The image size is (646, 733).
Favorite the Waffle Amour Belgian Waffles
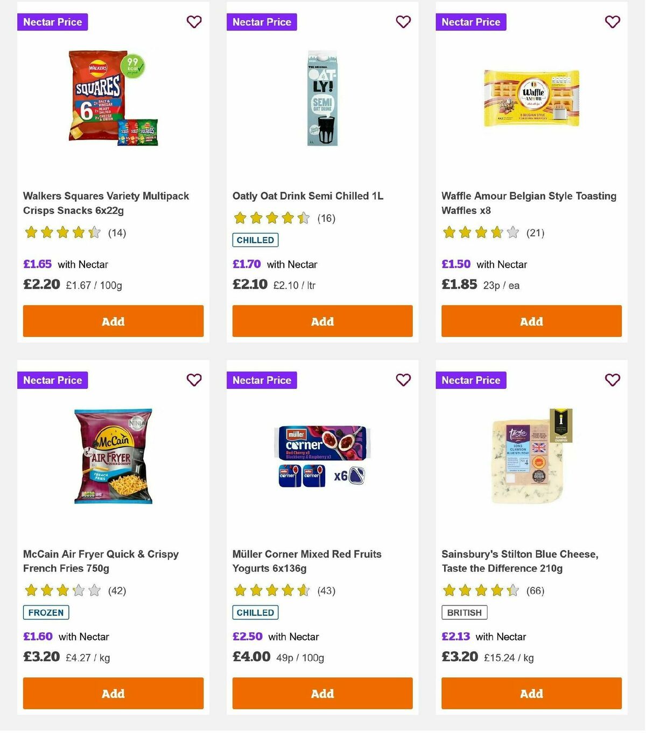tap(612, 22)
